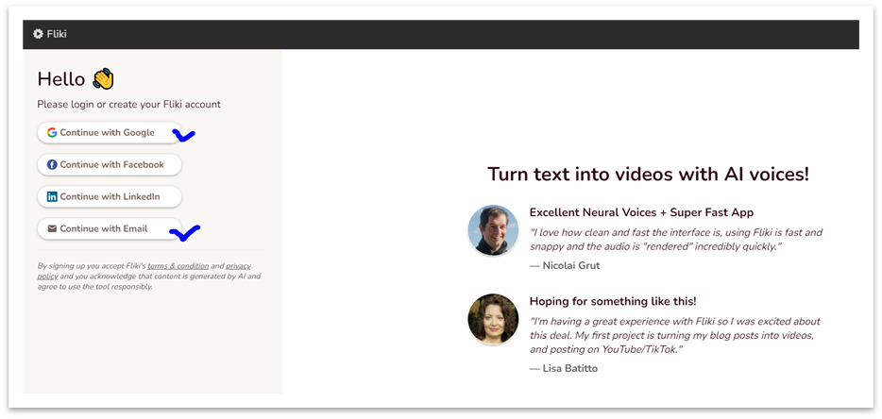Click "Excellent Neural Voices + Super Fast App" title
The image size is (882, 419).
(641, 212)
